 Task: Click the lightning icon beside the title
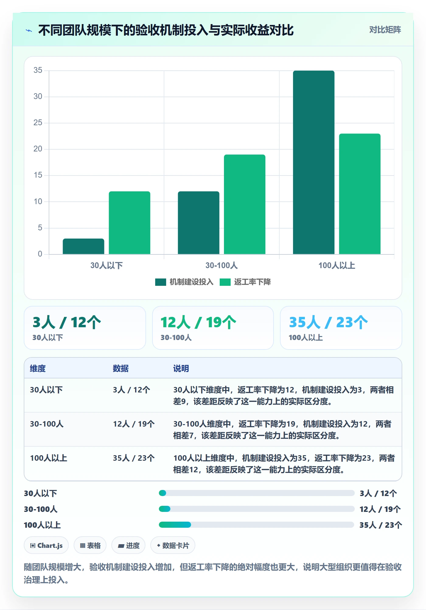[29, 30]
